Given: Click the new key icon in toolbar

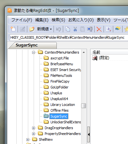Looking at the screenshot, I should (x=13, y=29).
